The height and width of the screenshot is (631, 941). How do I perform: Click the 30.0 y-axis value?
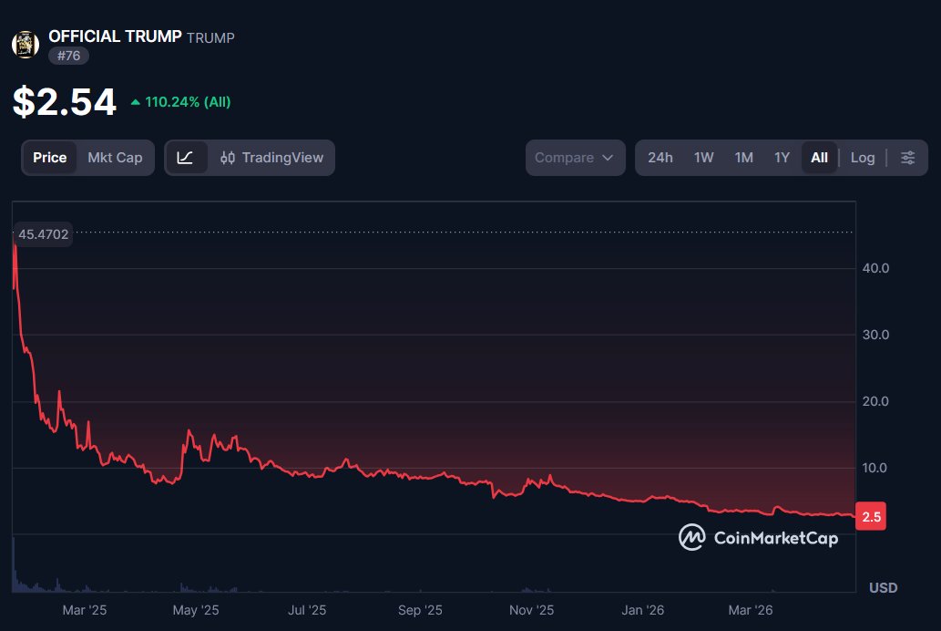[875, 335]
